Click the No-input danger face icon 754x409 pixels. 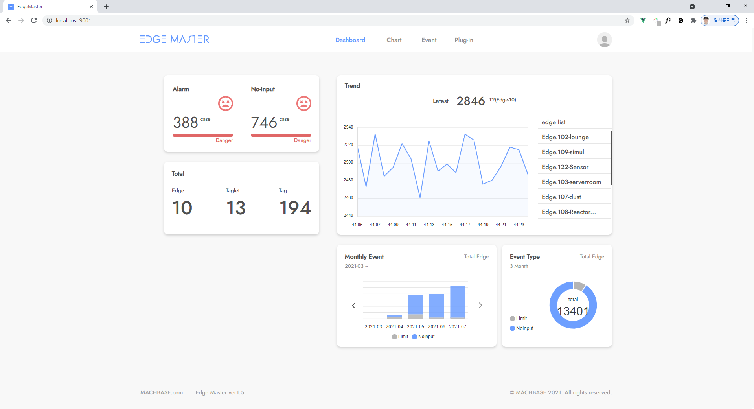pos(304,103)
